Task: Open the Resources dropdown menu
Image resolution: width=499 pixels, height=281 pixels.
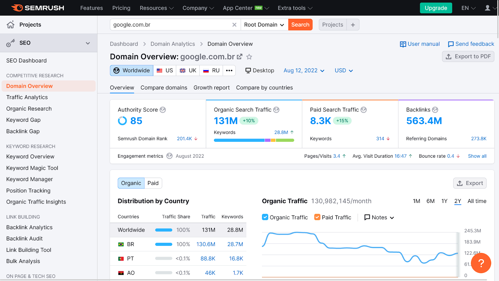Action: click(157, 8)
